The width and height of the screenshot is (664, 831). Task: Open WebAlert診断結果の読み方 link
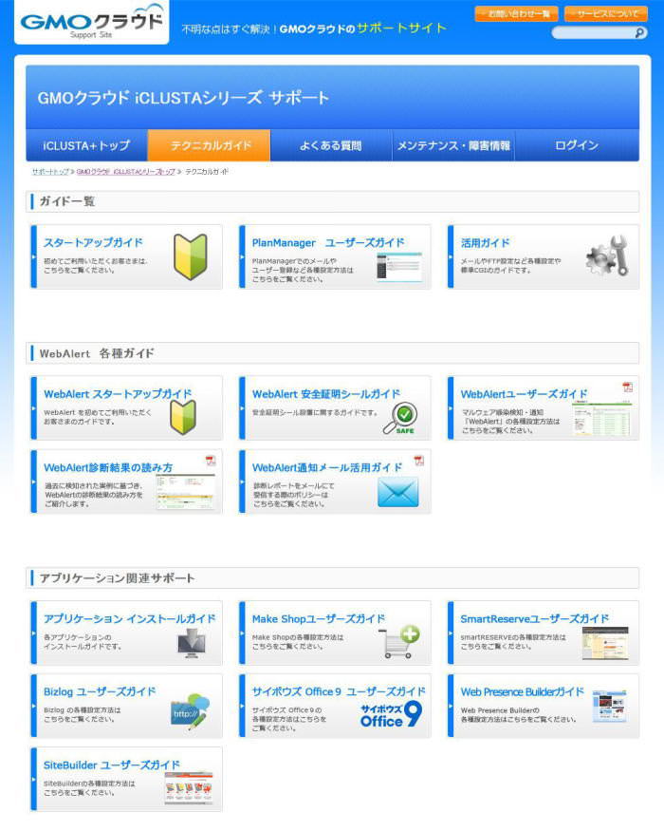click(x=108, y=468)
